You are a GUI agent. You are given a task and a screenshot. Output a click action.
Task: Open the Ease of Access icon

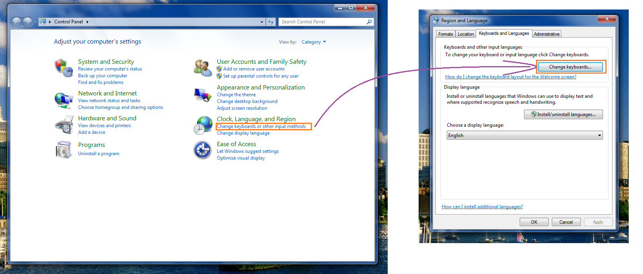203,150
